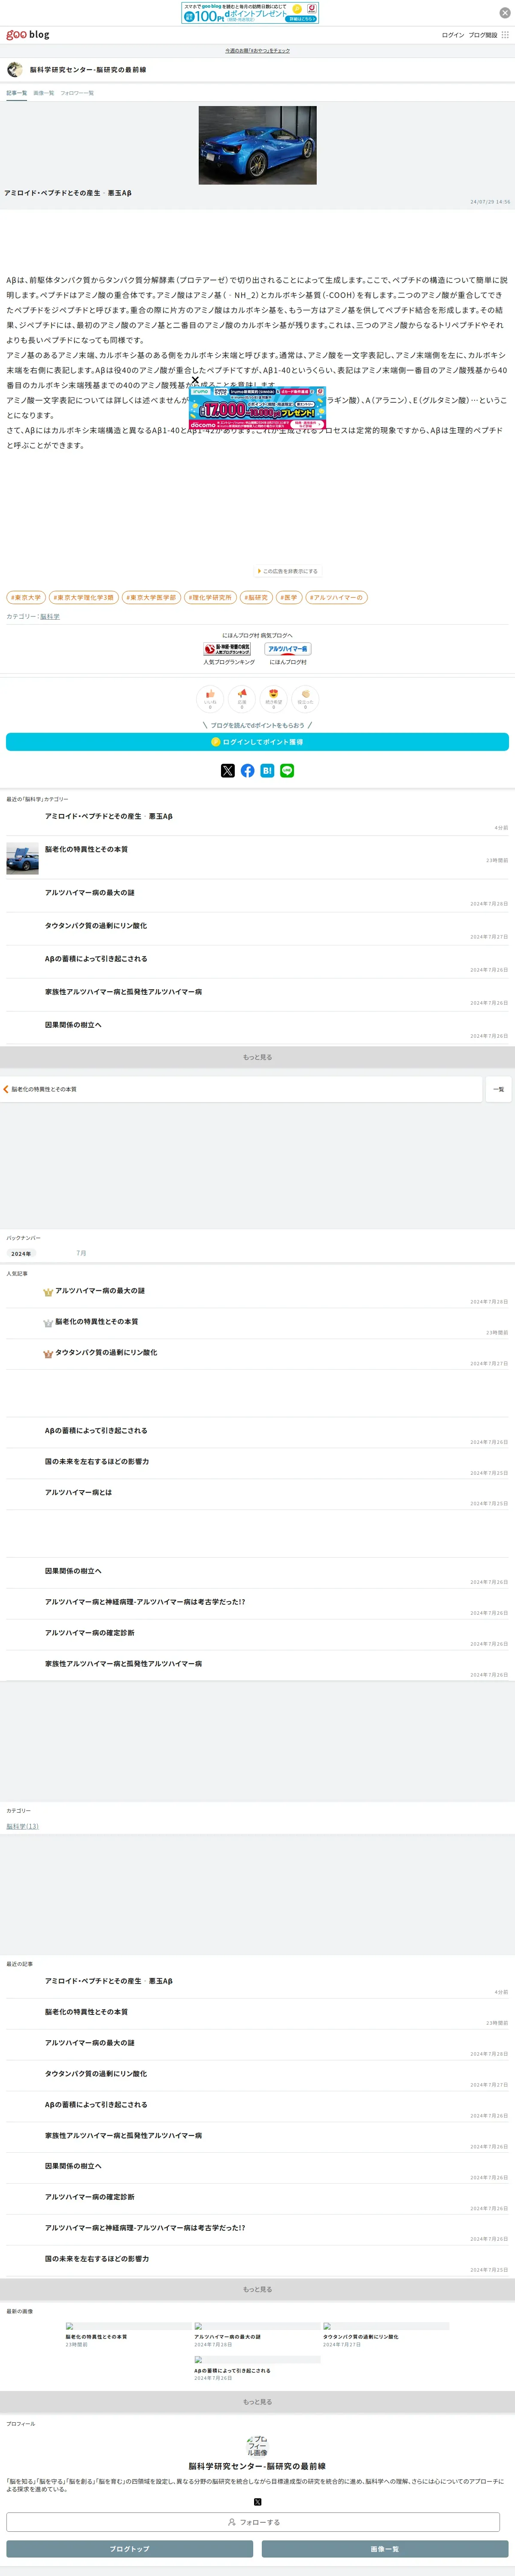The width and height of the screenshot is (515, 2576).
Task: Select the #東京大学理化学3類 hashtag
Action: point(84,597)
